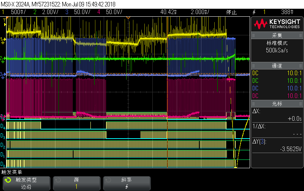Viewport: 304px width, 191px height.
Task: Click the channel 4 50.0V/ scale label
Action: pos(114,12)
